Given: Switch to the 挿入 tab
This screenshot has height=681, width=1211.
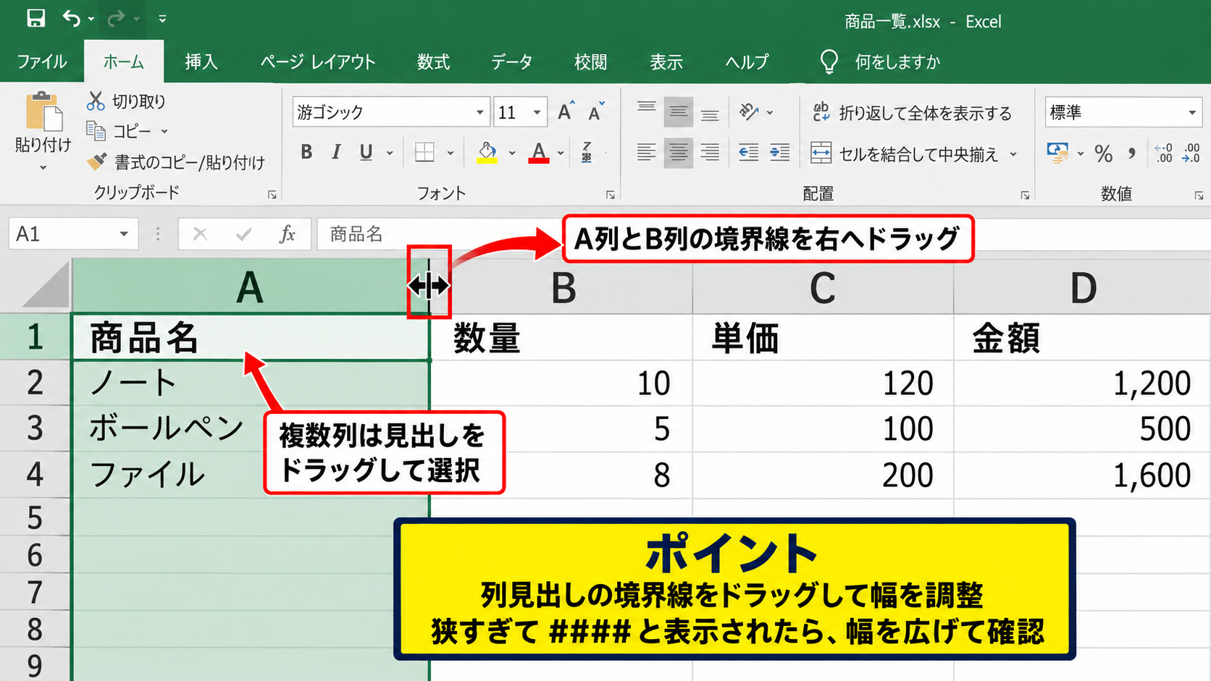Looking at the screenshot, I should point(201,62).
